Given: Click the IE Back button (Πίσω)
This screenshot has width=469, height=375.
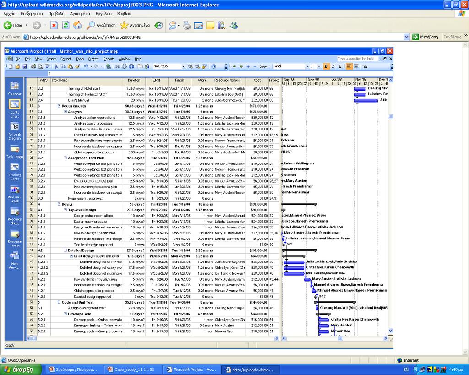Looking at the screenshot, I should pyautogui.click(x=13, y=26).
